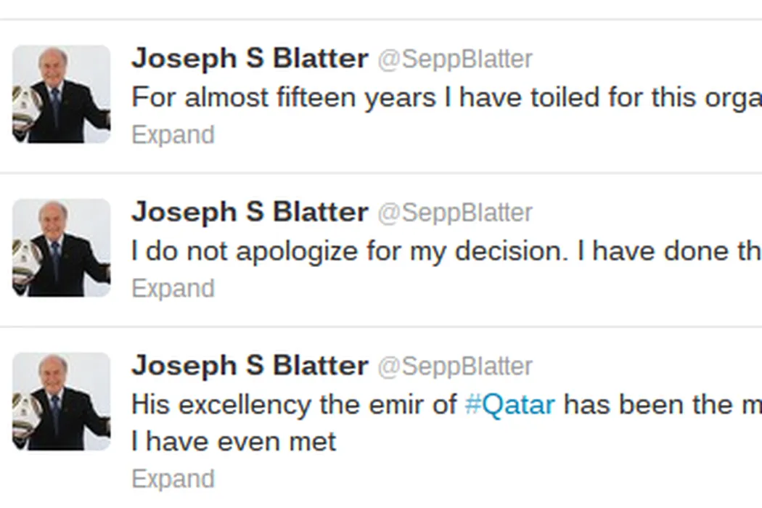Open the profile picture beside the 'do not apologize' tweet
The width and height of the screenshot is (762, 508).
[x=62, y=248]
